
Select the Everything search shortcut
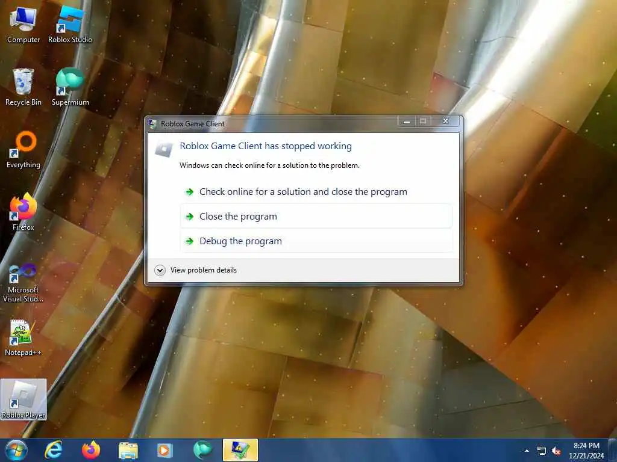point(23,150)
